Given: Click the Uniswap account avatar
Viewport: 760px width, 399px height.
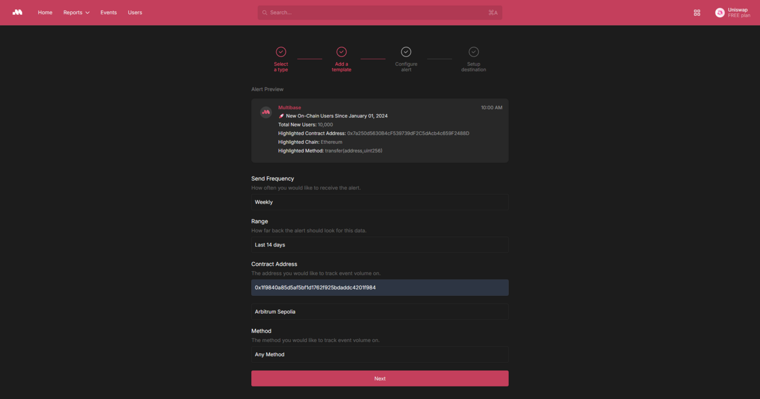Looking at the screenshot, I should [x=720, y=12].
